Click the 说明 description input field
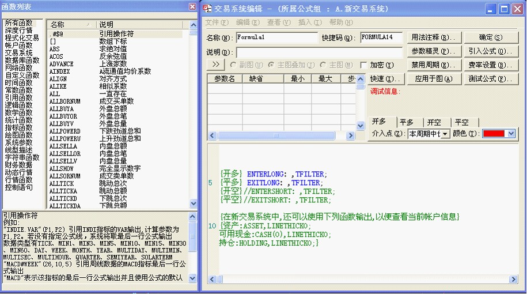527x294 pixels. click(x=319, y=52)
